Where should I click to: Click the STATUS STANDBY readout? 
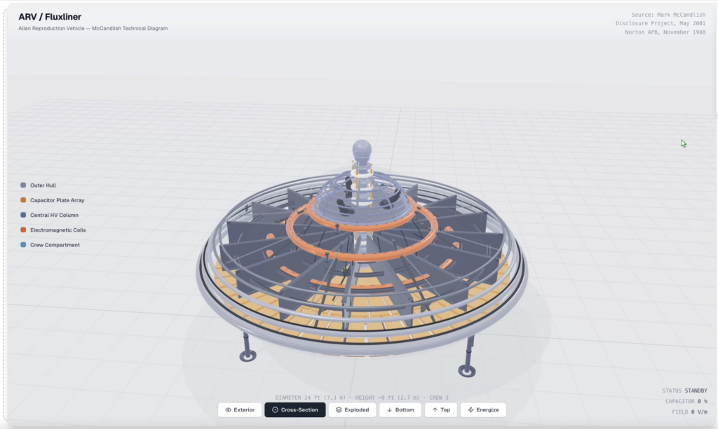684,391
